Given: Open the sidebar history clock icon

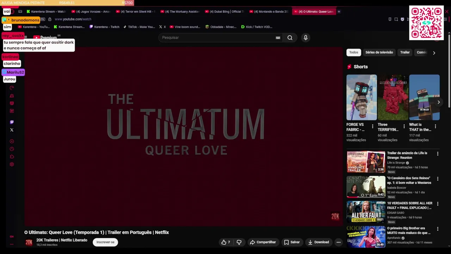Looking at the screenshot, I should pyautogui.click(x=12, y=149).
